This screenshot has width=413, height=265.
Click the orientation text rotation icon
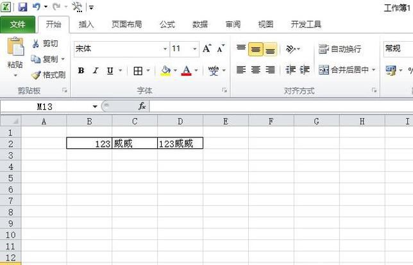pos(291,49)
